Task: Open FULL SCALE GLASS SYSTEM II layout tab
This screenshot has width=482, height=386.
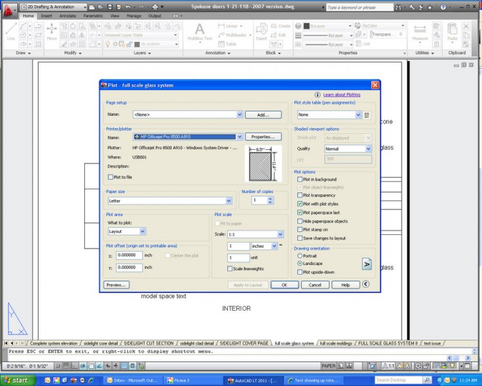Action: coord(387,344)
